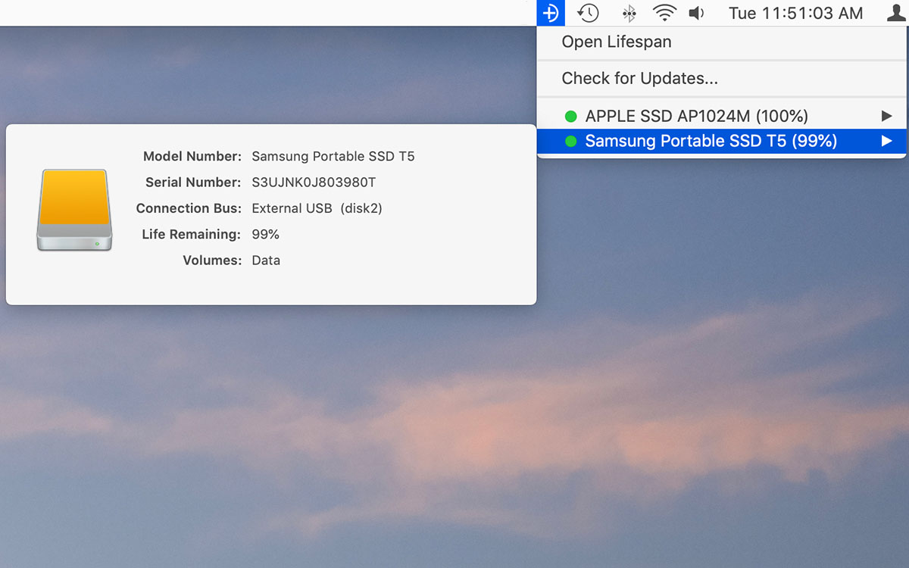The height and width of the screenshot is (568, 909).
Task: Select Check for Updates... menu item
Action: [x=721, y=79]
